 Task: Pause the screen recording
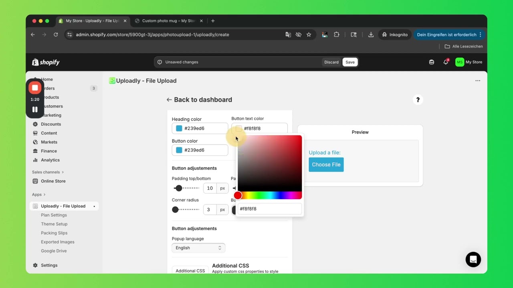pos(35,110)
